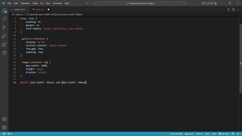Click @media breadcrumb segment
The height and width of the screenshot is (136, 242).
point(56,14)
